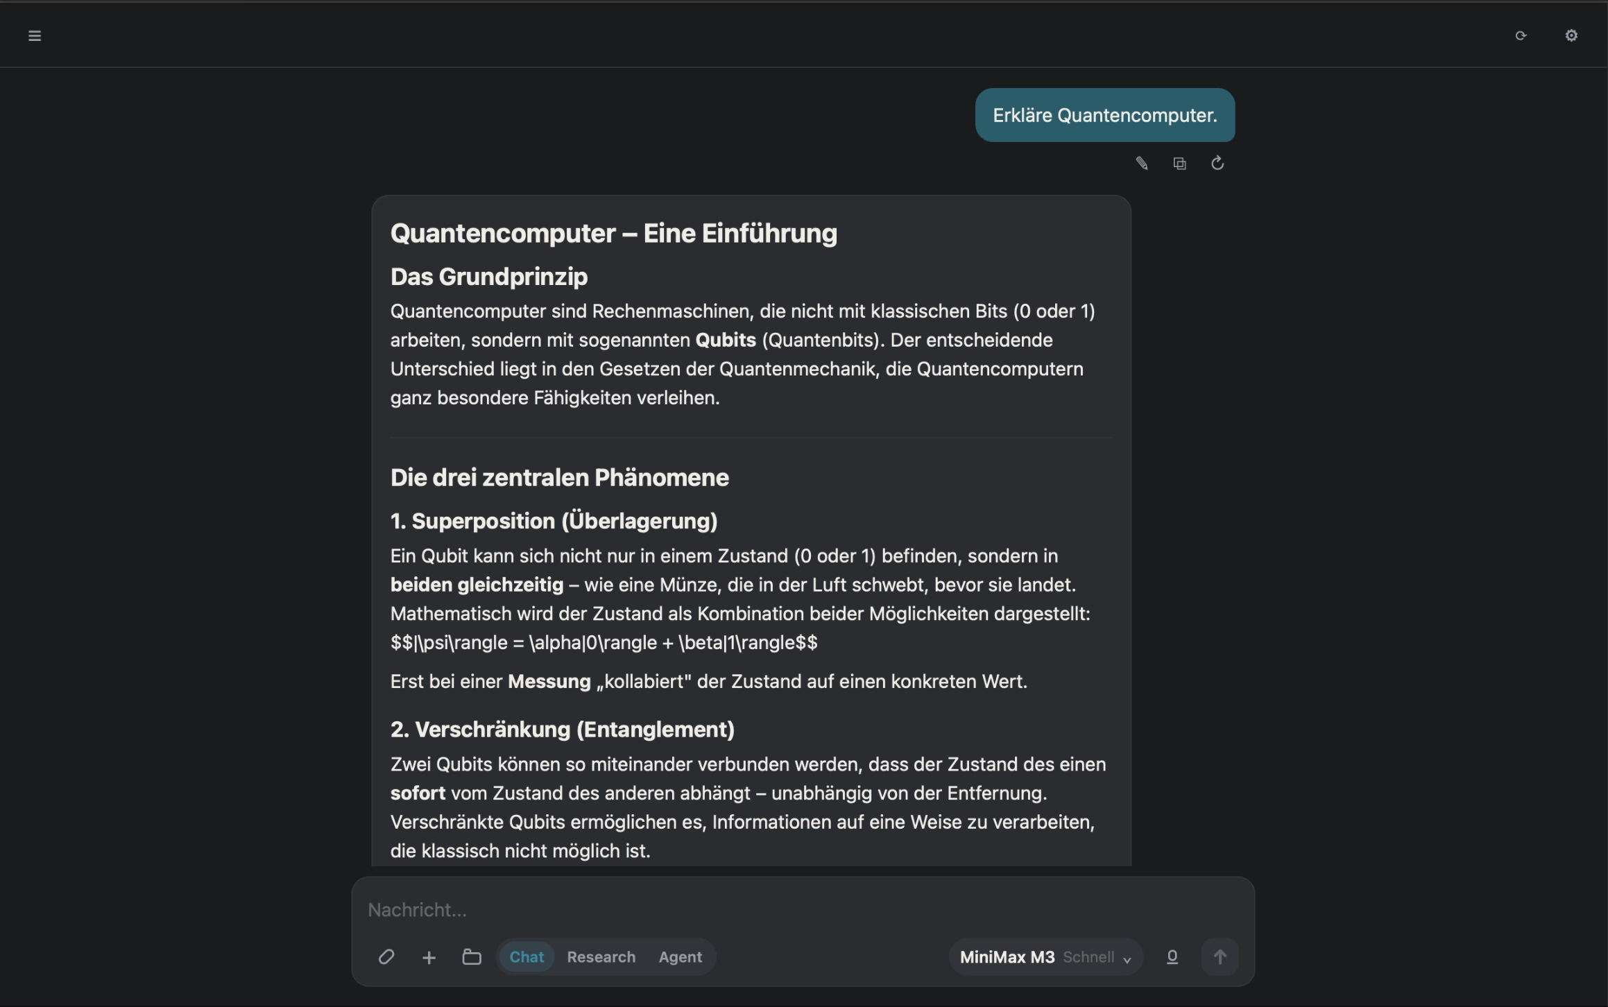Click into the Nachricht message field
Viewport: 1608px width, 1007px height.
[x=803, y=910]
